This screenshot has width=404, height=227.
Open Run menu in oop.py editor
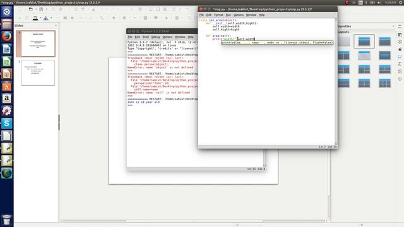pyautogui.click(x=229, y=15)
